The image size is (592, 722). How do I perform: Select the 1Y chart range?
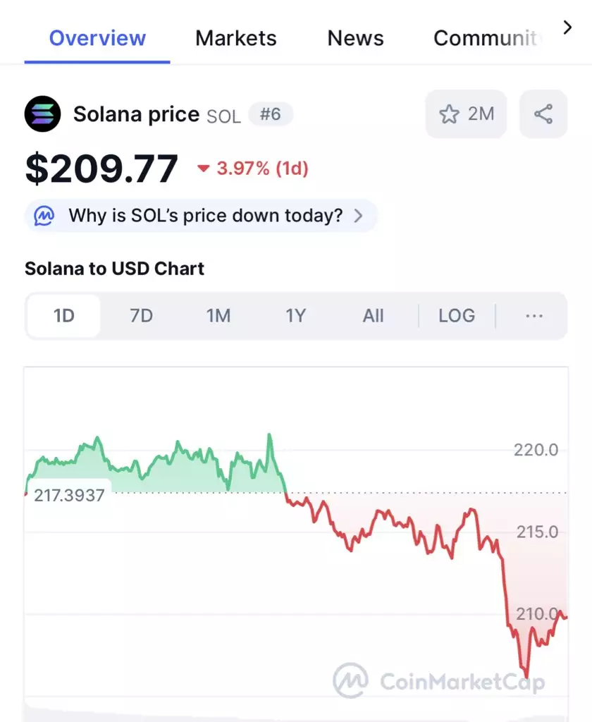tap(295, 316)
